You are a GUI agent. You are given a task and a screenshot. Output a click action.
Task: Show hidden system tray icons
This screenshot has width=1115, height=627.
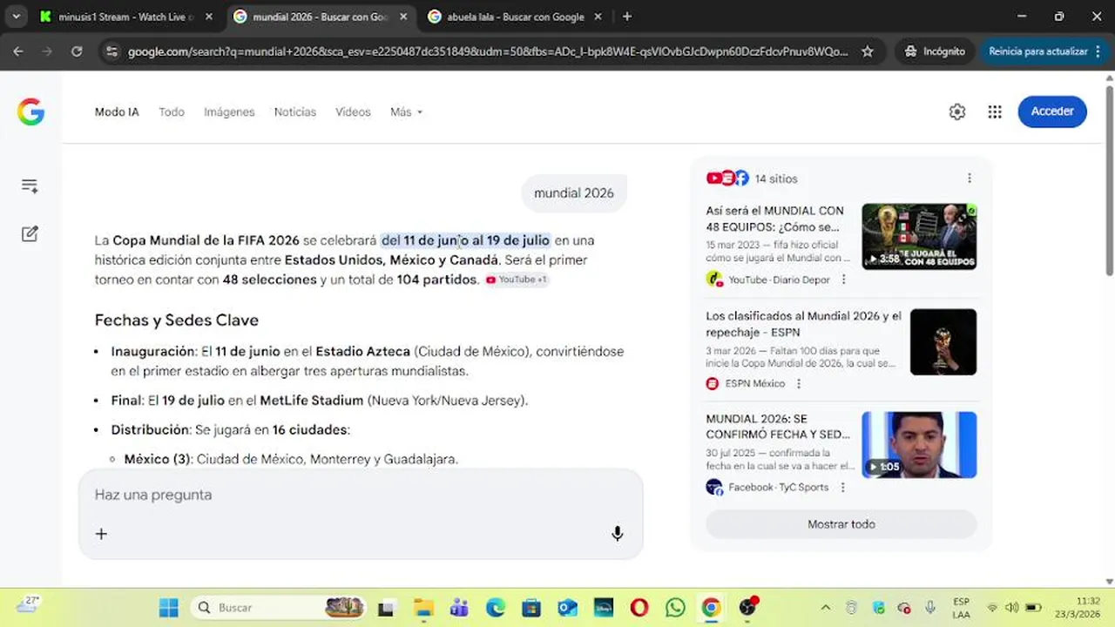click(826, 607)
